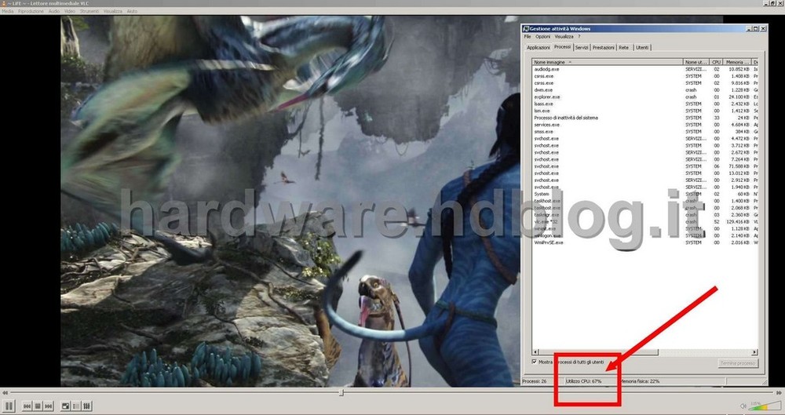Screen dimensions: 785x415
Task: Select 'Processo di inattività del sistema' row
Action: (644, 118)
